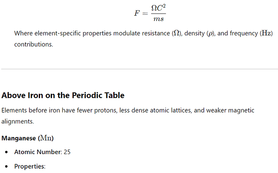Screen dimensions: 278x173
Task: Click the Hz symbol after the word frequency
Action: coord(266,33)
